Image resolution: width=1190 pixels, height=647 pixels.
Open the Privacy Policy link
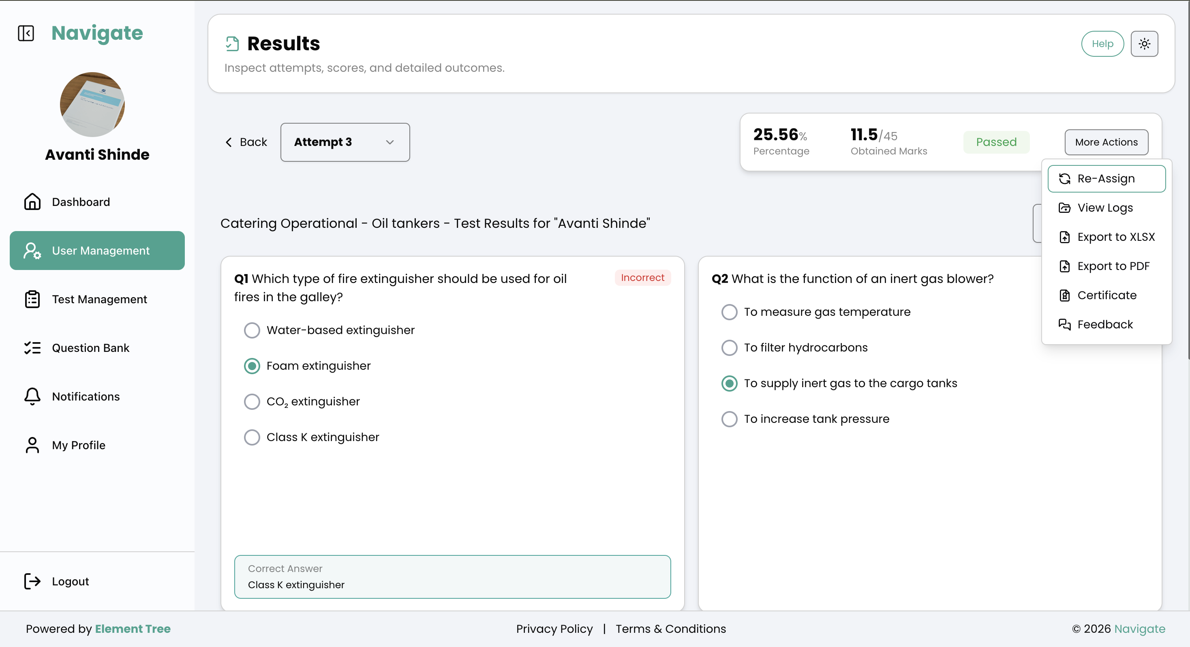[554, 628]
